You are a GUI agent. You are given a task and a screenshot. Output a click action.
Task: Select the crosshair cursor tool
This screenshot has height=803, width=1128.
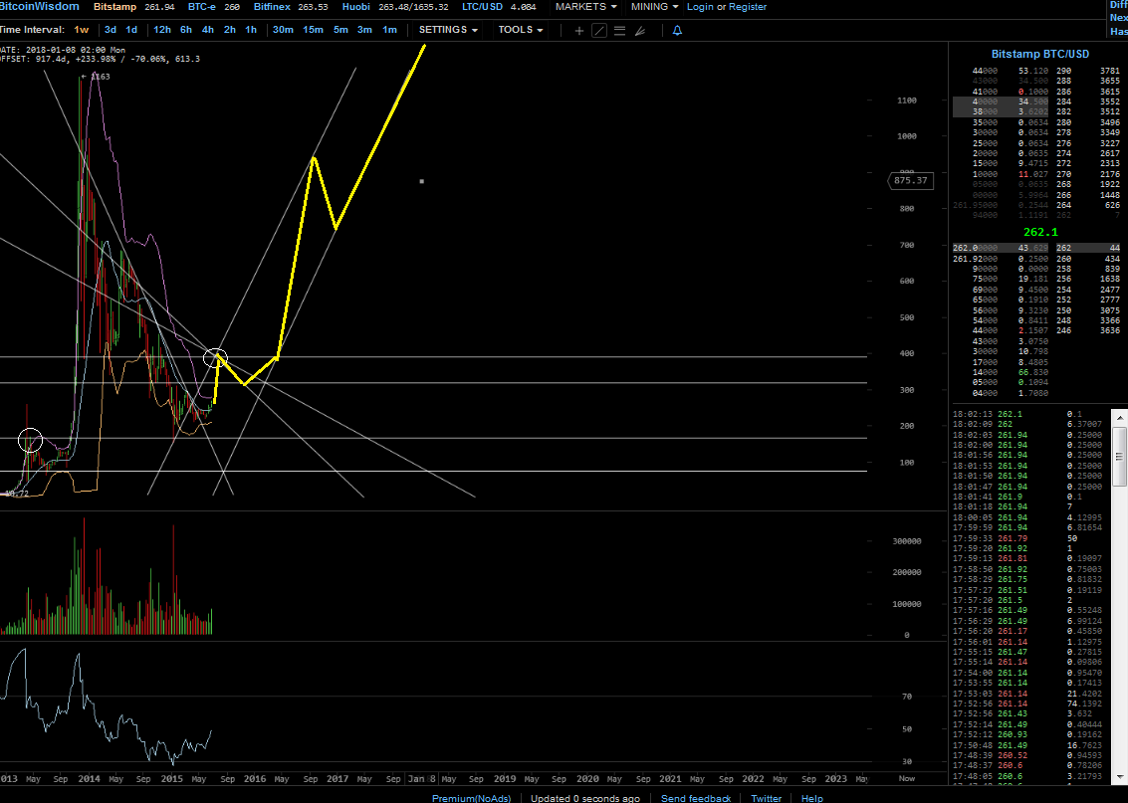pos(579,30)
